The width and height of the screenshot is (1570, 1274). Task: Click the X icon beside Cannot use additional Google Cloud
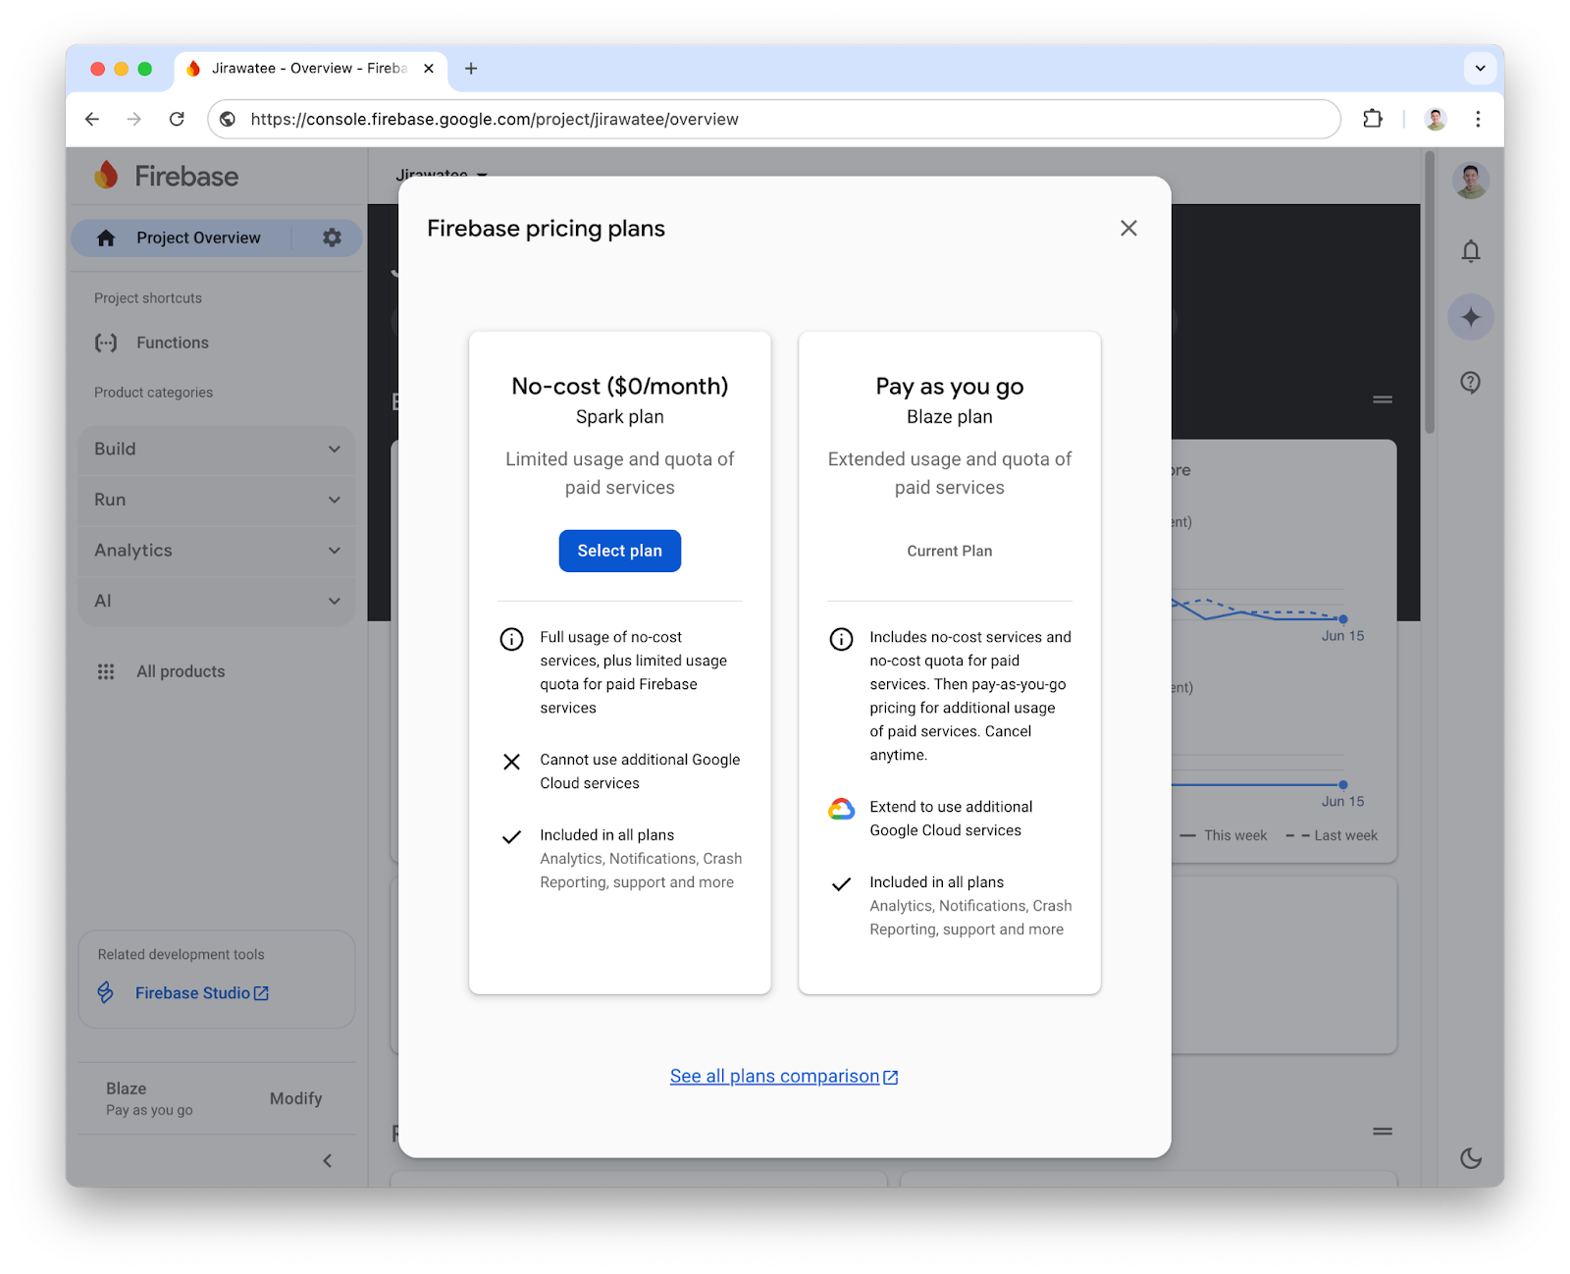[511, 762]
